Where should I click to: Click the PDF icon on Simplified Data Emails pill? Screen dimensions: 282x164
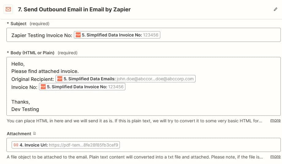(59, 79)
